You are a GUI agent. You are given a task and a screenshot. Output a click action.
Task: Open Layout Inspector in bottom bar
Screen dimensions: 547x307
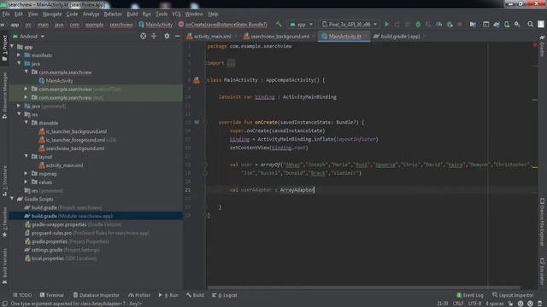pos(513,295)
